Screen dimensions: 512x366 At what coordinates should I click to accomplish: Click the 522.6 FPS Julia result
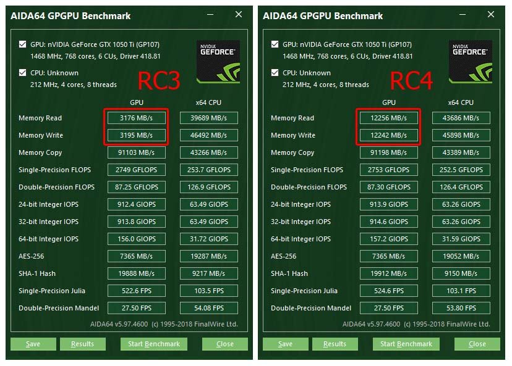(x=137, y=291)
